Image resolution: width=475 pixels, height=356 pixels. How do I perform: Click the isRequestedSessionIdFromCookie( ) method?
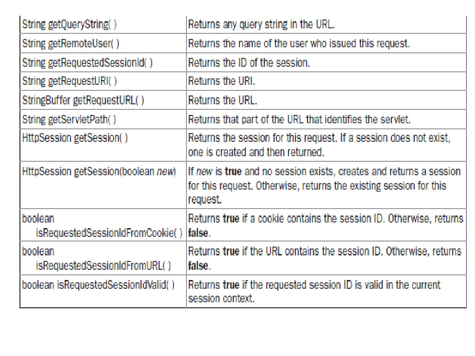pyautogui.click(x=109, y=233)
